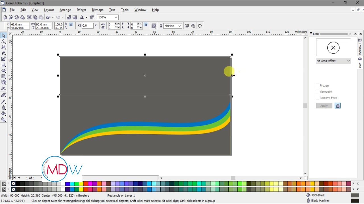Open the Help menu
The image size is (364, 204).
click(155, 10)
